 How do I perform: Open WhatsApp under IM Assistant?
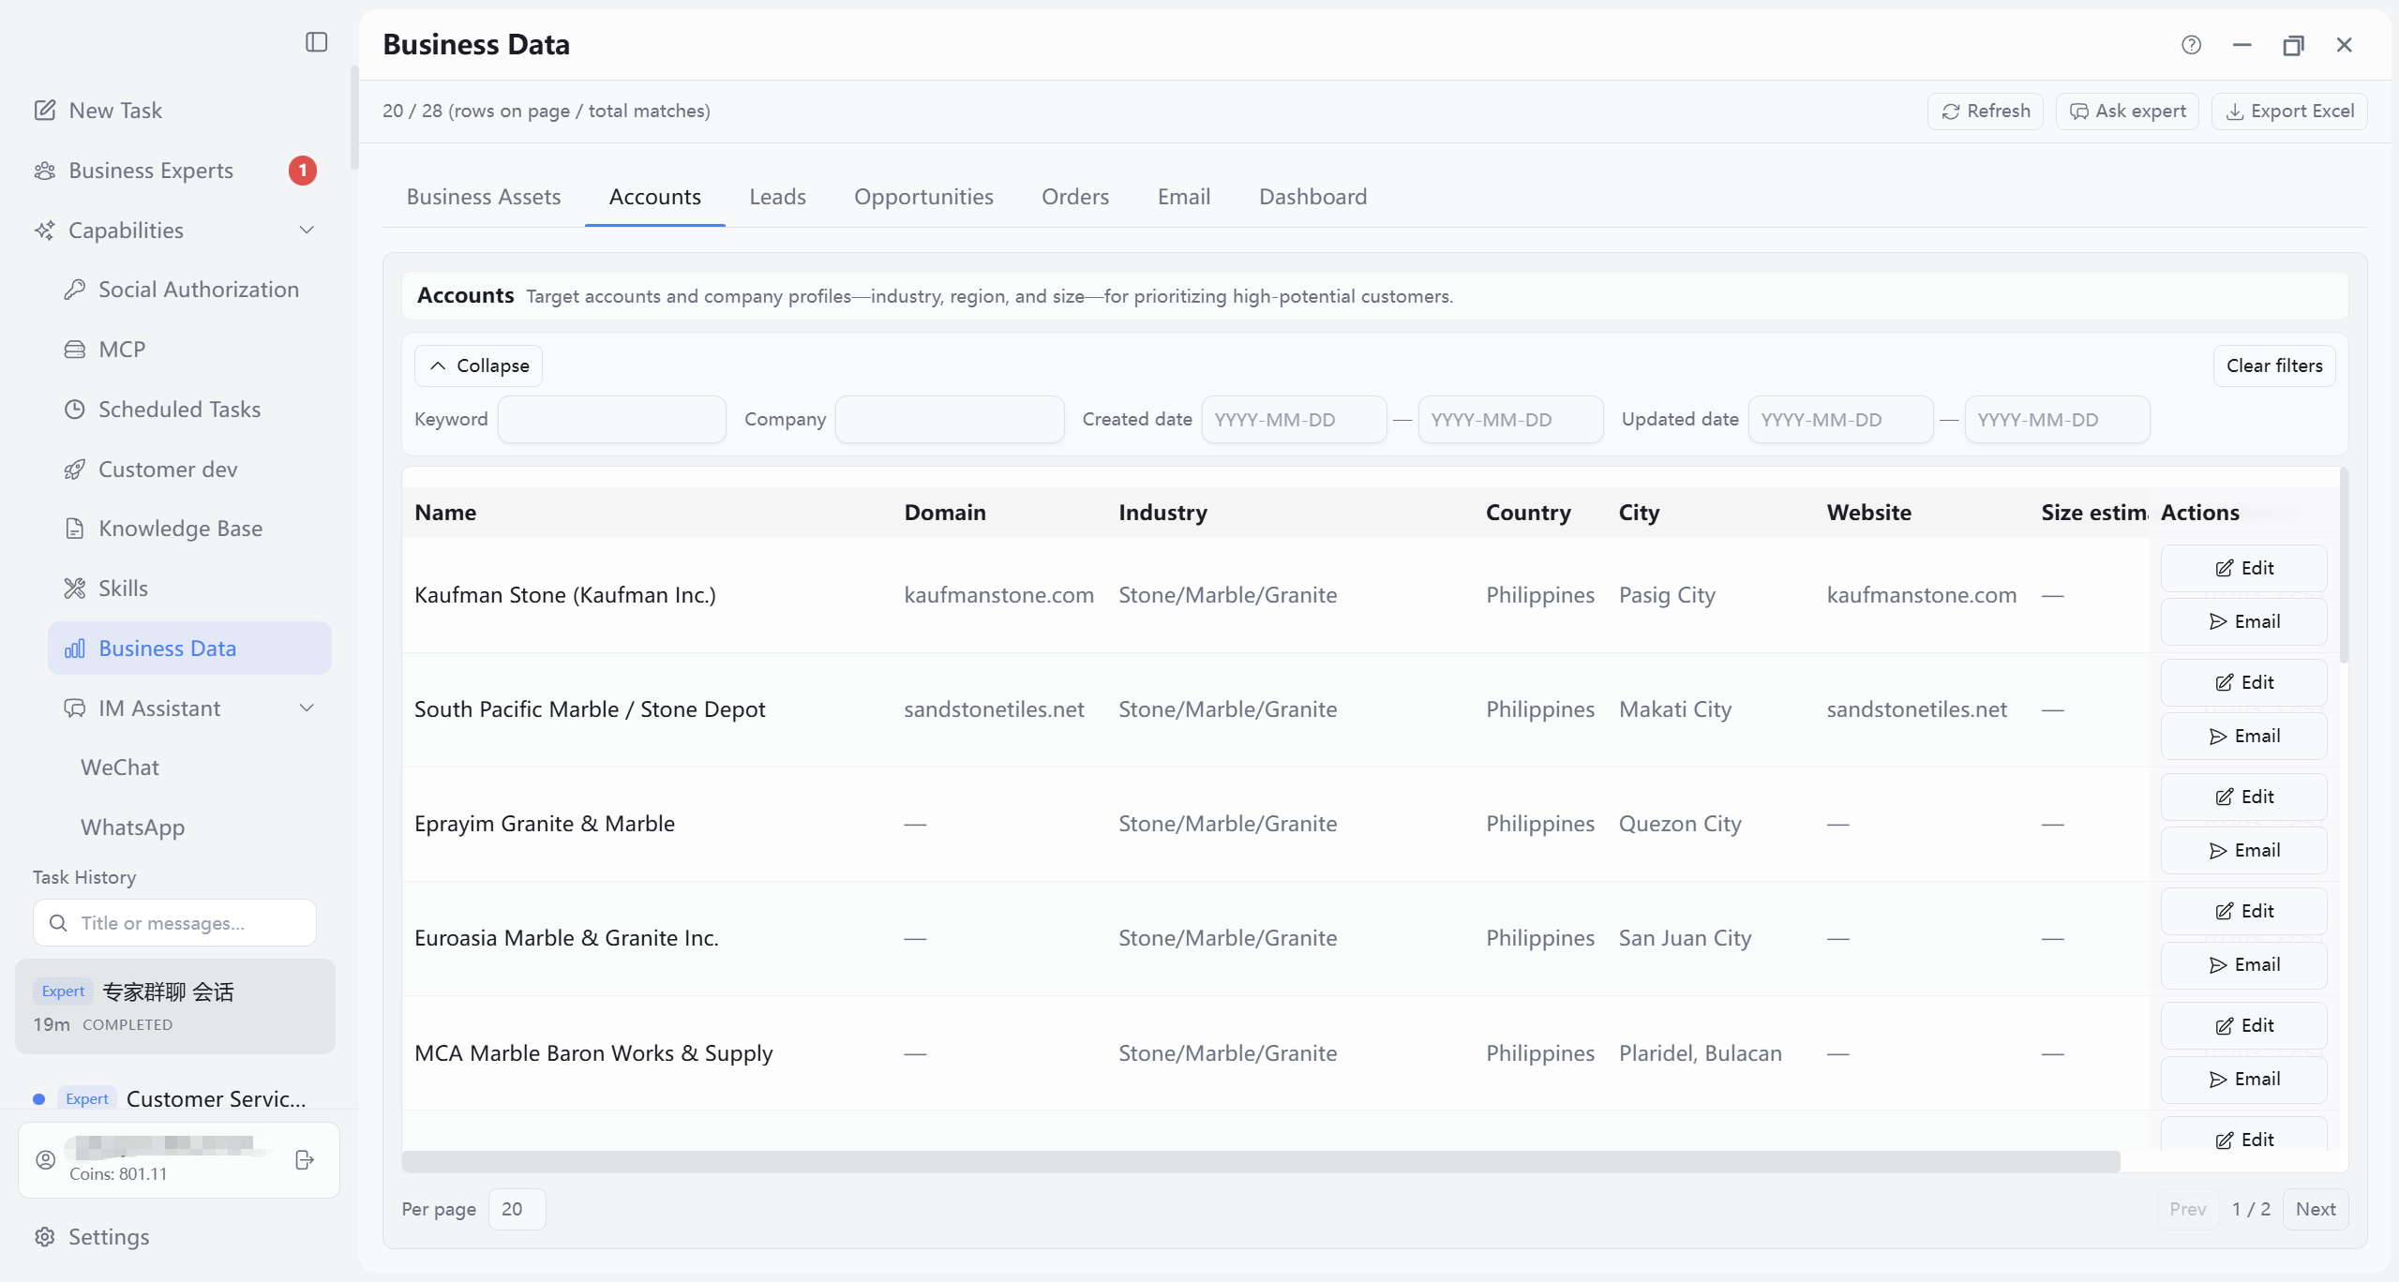pyautogui.click(x=132, y=827)
